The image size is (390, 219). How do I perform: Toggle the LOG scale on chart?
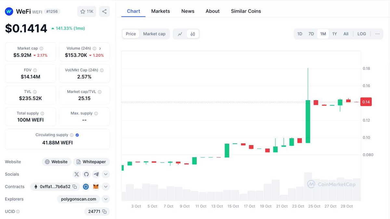361,34
